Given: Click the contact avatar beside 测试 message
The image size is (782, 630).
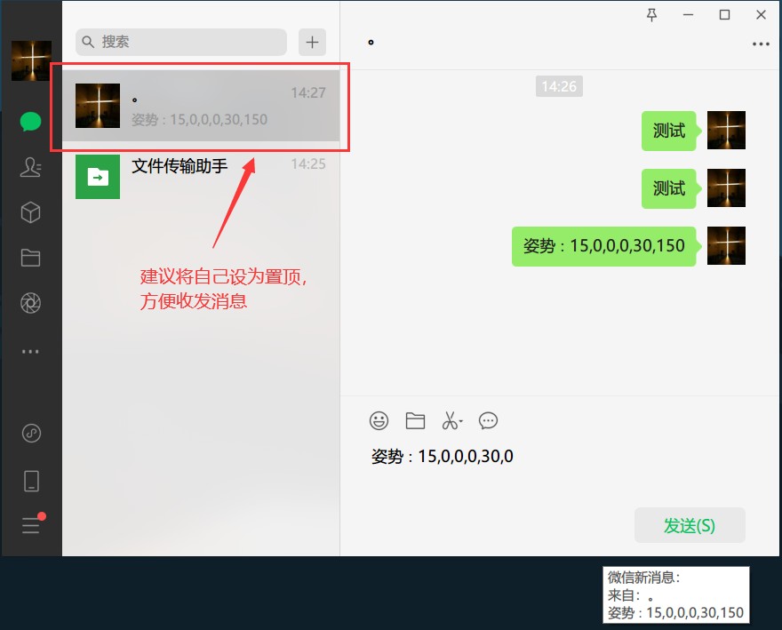Looking at the screenshot, I should (726, 131).
